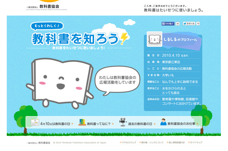Open the 著作権・リンクについて footer link
Image resolution: width=228 pixels, height=151 pixels.
click(x=152, y=142)
